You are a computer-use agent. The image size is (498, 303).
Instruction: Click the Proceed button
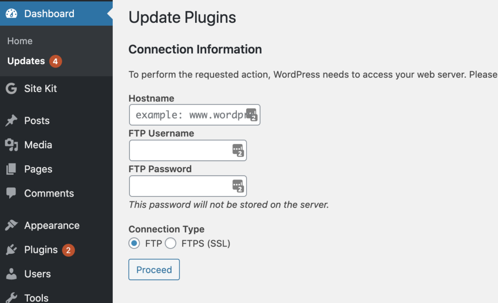[x=154, y=269]
